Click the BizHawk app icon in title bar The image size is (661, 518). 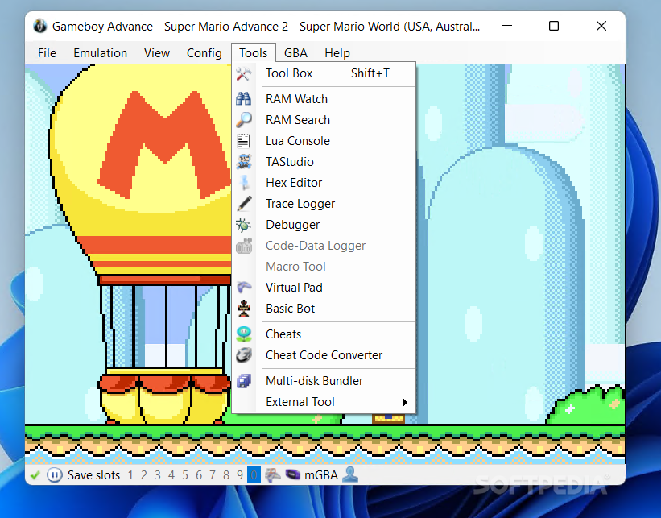click(40, 26)
